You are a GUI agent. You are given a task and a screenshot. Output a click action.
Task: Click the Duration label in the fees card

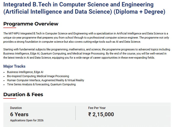tap(16, 108)
